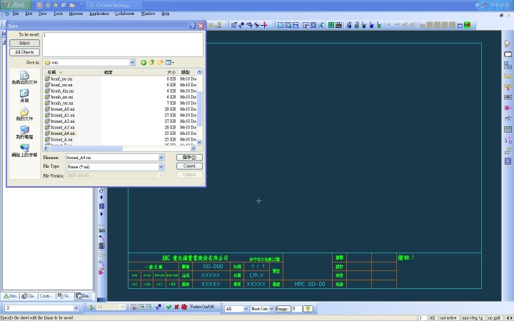This screenshot has width=514, height=321.
Task: Click the green Back arrow in Save dialog
Action: point(143,63)
